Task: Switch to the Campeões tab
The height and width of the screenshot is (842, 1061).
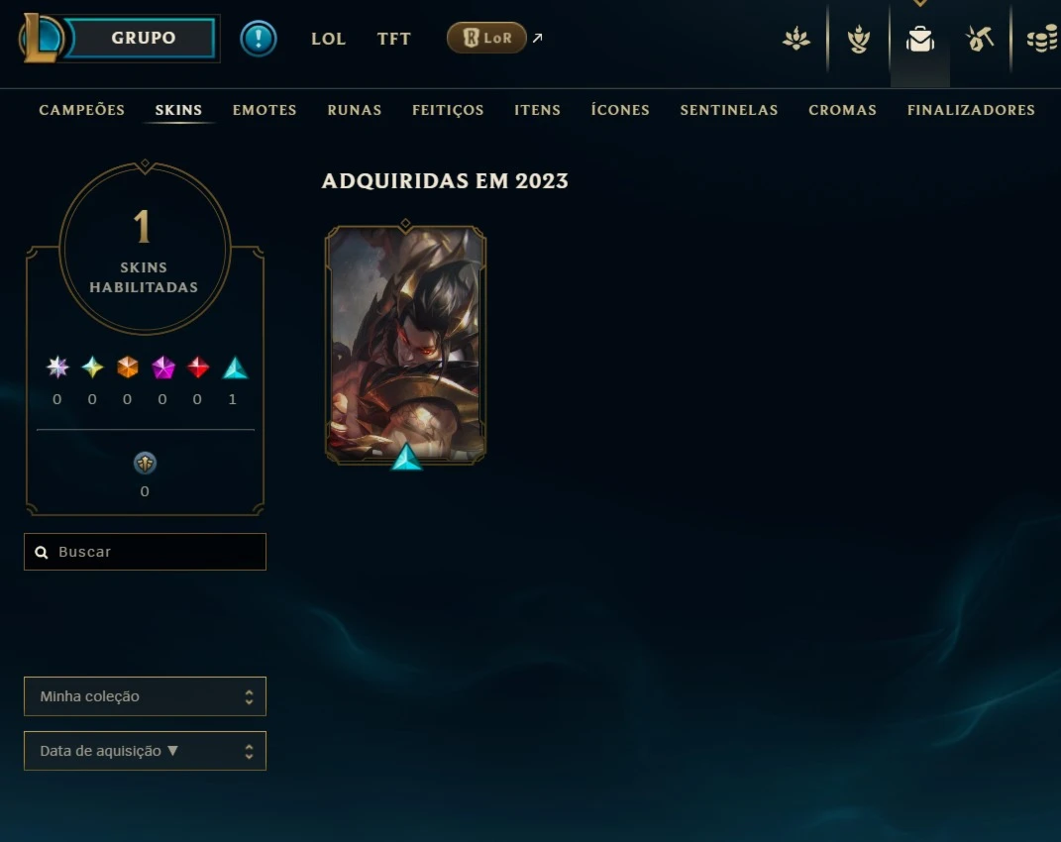Action: (x=82, y=110)
